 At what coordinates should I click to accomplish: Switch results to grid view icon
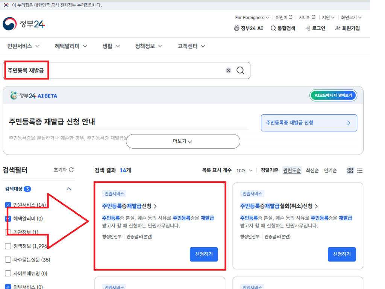[x=350, y=170]
